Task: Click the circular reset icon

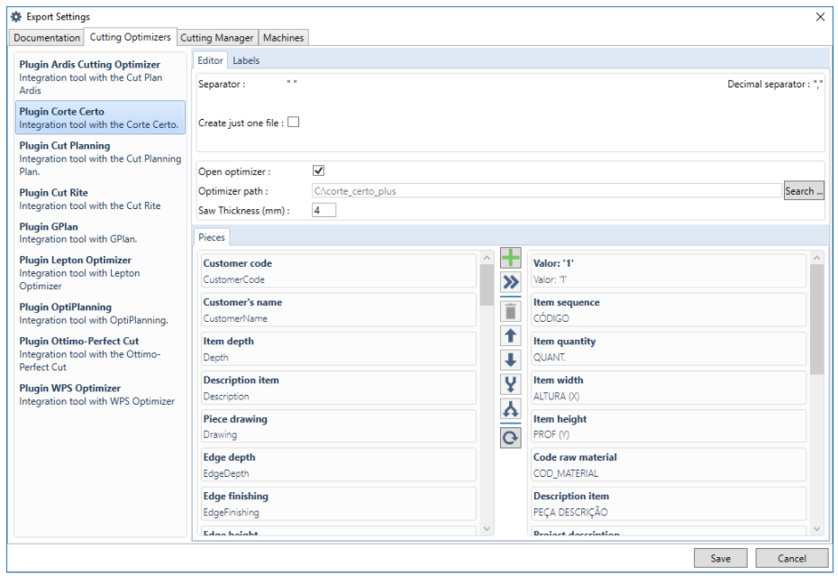Action: [x=510, y=438]
